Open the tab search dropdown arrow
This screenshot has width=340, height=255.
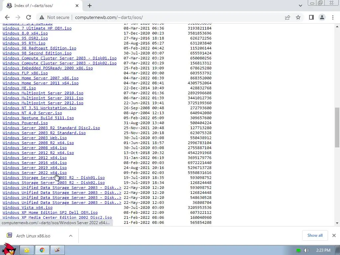coord(300,6)
